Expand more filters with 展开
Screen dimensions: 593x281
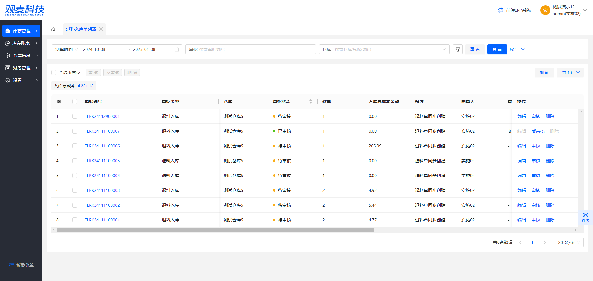[517, 49]
